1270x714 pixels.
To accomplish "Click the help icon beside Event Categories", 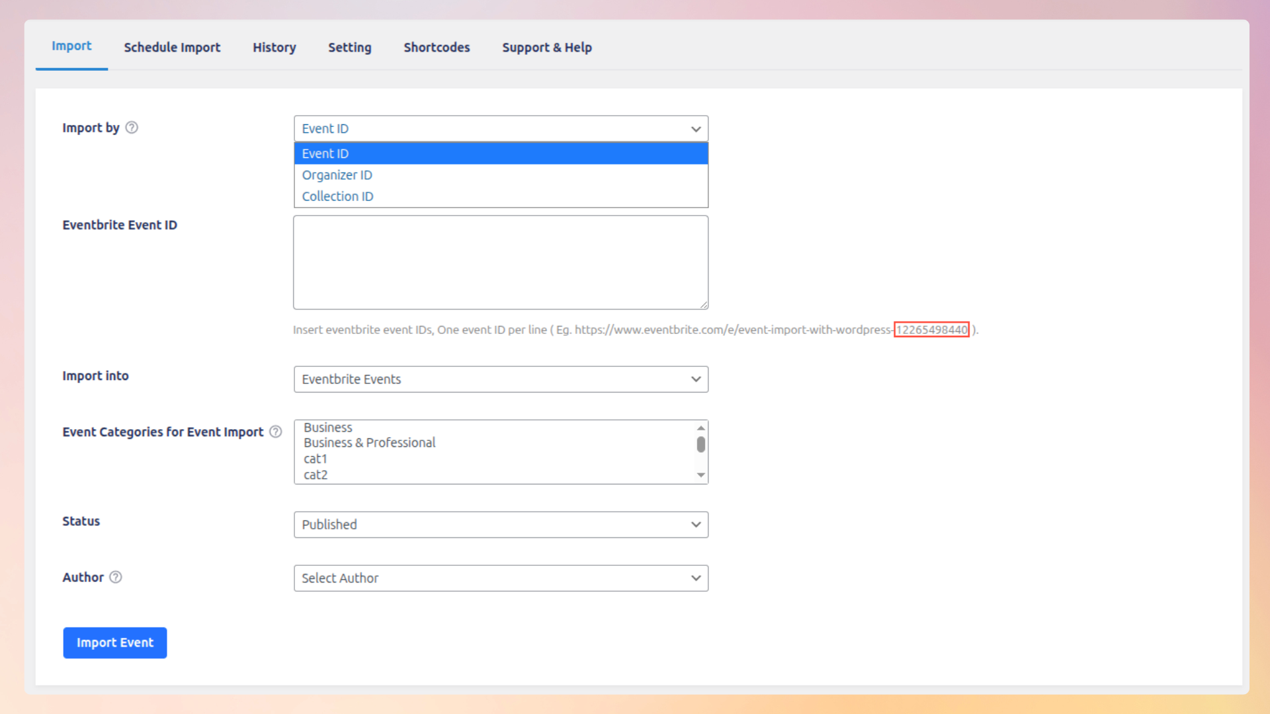I will pyautogui.click(x=275, y=432).
